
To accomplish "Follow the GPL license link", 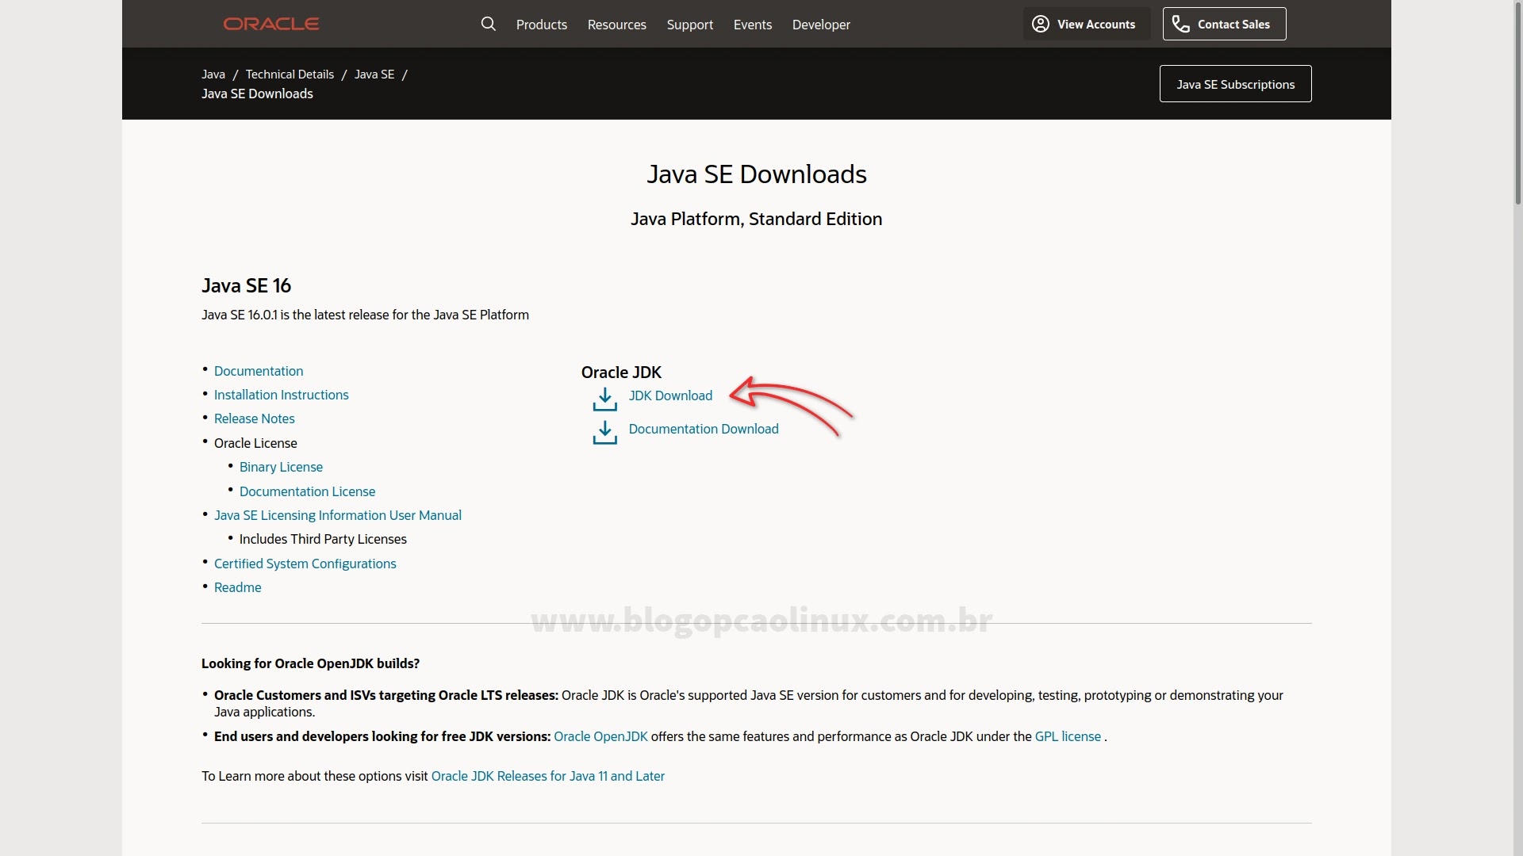I will tap(1068, 736).
